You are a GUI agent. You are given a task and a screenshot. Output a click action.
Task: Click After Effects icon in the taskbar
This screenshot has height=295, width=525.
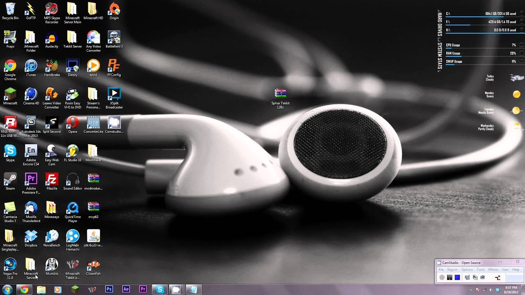coord(126,290)
